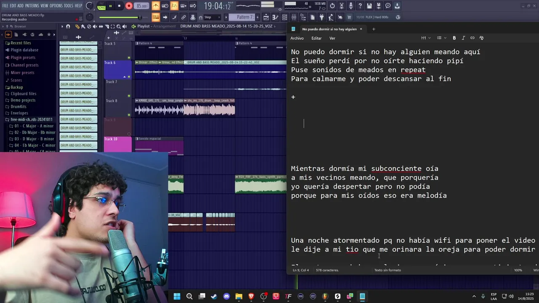
Task: Open the Piano roll view icon
Action: coord(275,17)
